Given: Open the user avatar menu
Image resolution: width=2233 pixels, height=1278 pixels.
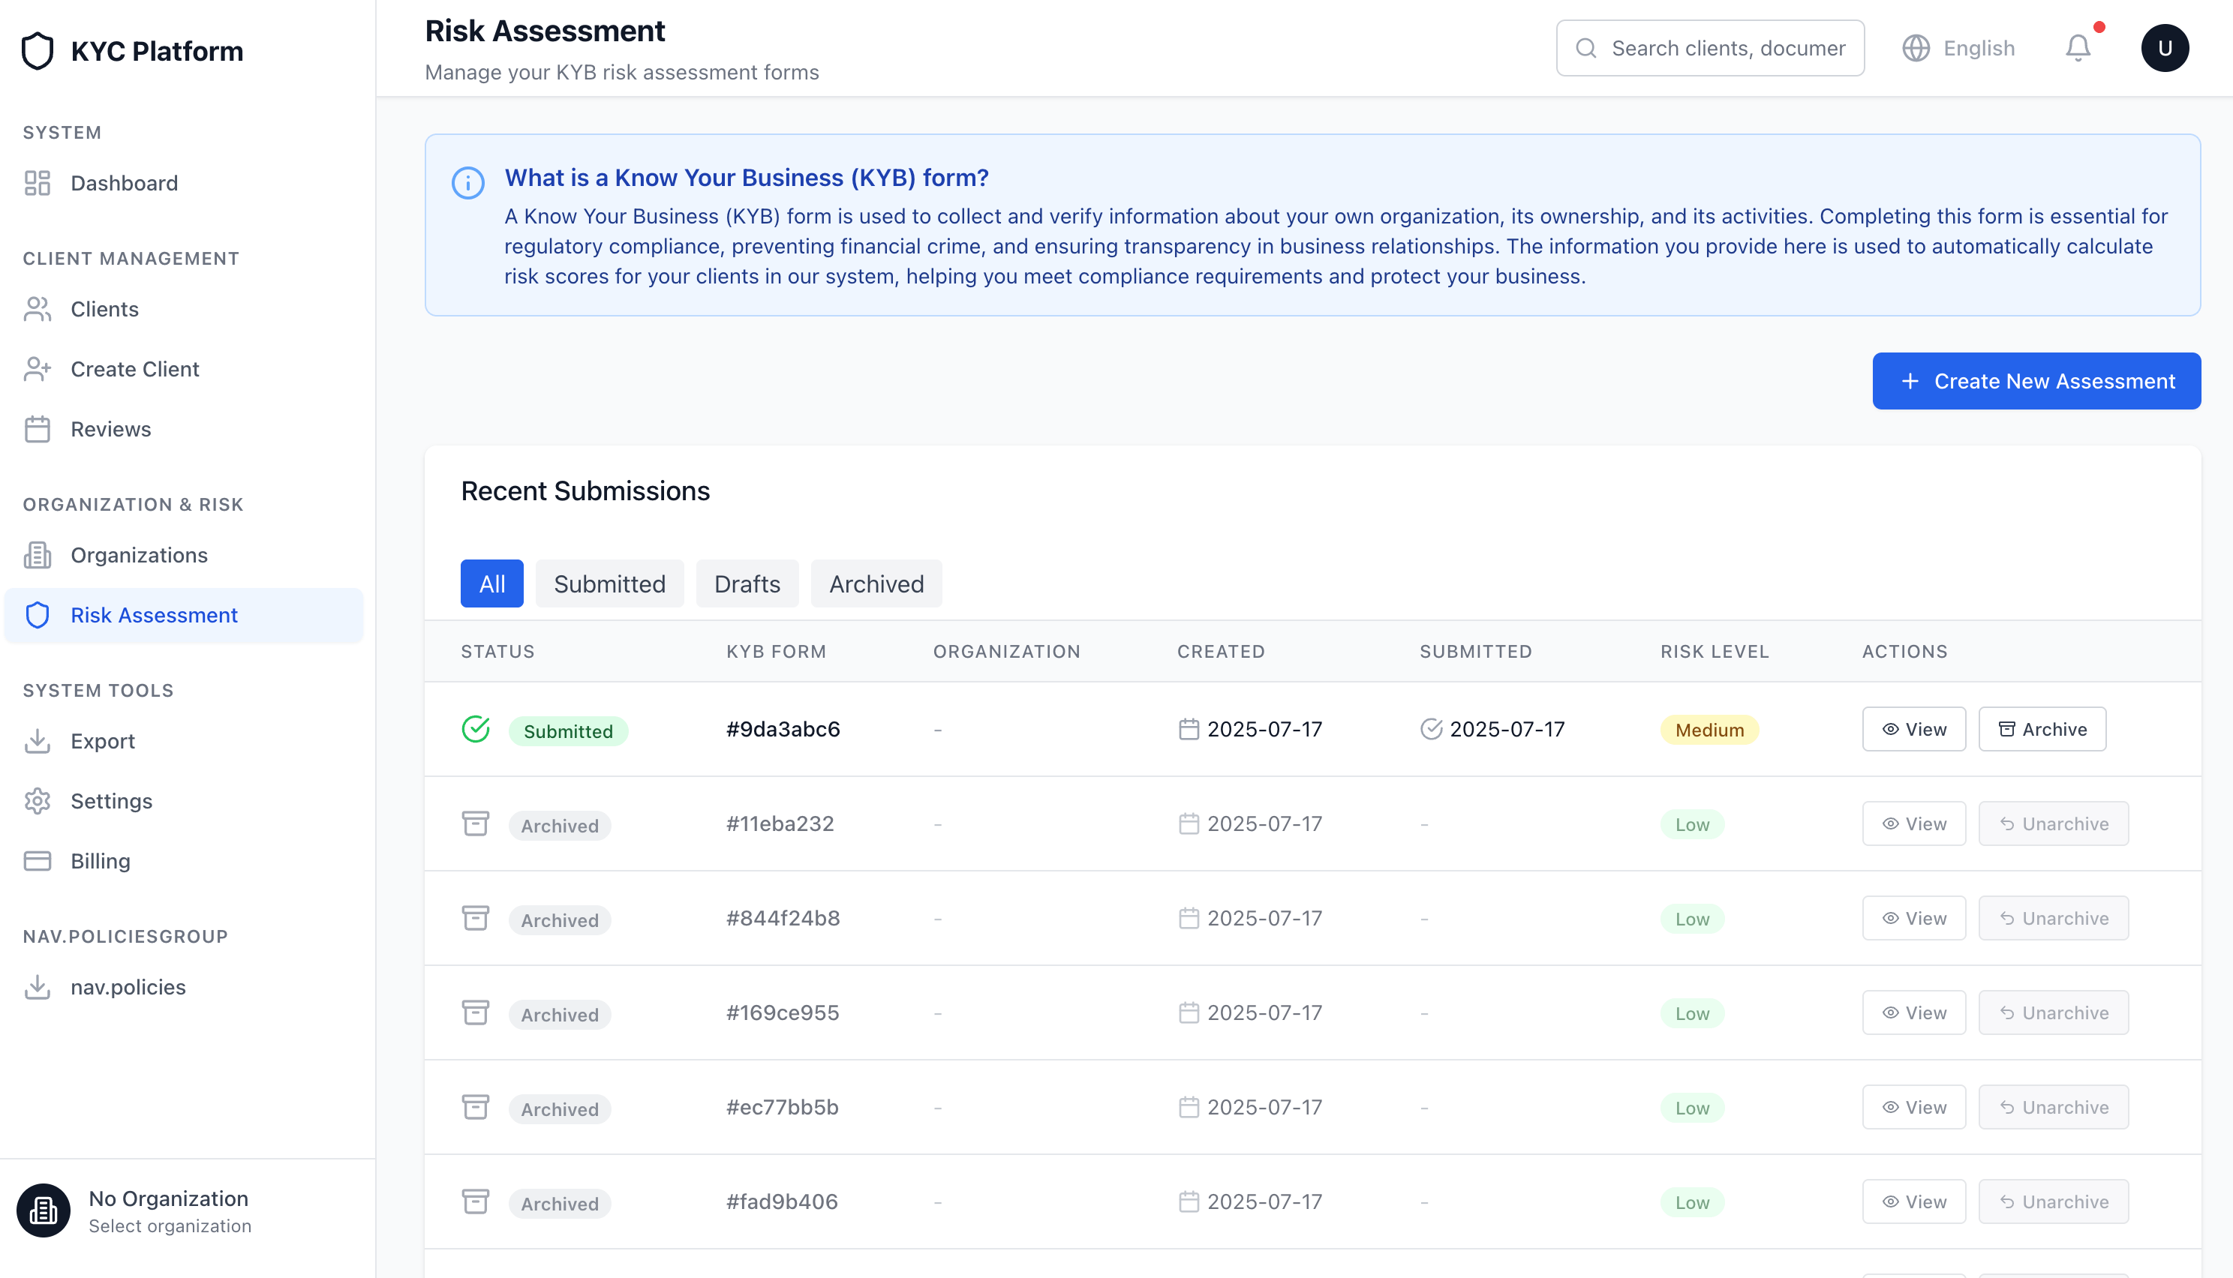Looking at the screenshot, I should pos(2165,48).
